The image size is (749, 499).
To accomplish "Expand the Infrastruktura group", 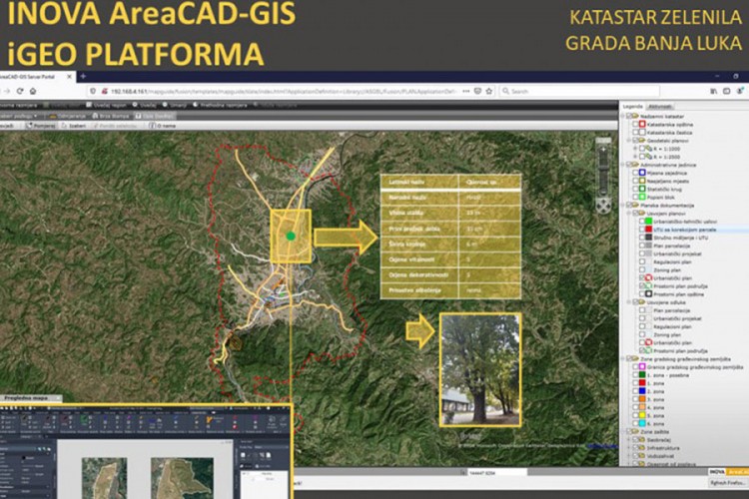I will [x=628, y=448].
